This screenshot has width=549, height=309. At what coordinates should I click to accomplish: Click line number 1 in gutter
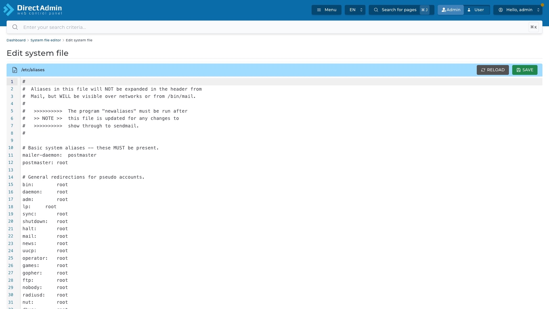click(x=12, y=82)
